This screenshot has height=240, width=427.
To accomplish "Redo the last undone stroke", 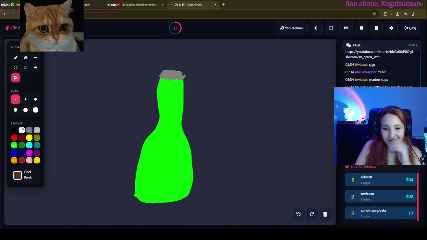I will (312, 214).
